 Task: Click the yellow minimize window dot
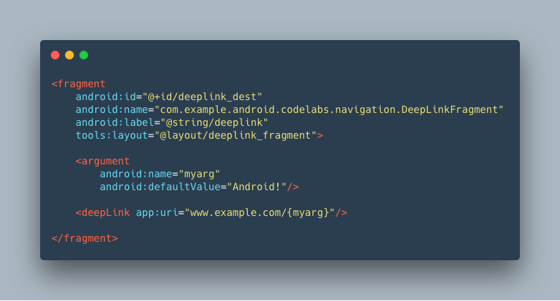click(69, 55)
